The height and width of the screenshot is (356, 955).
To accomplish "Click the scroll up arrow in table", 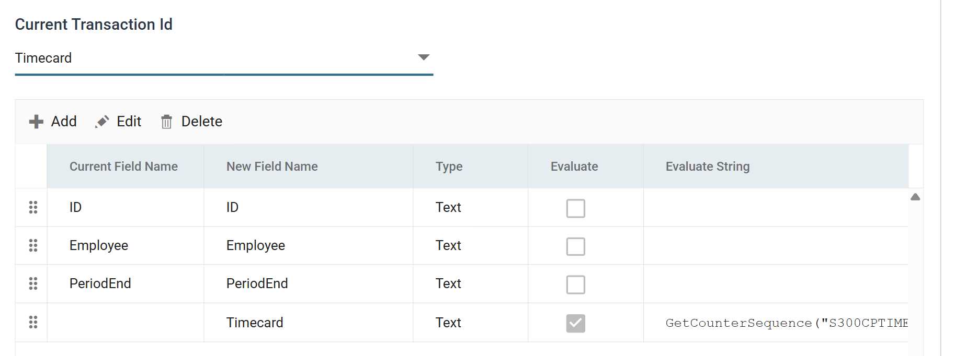I will (915, 197).
